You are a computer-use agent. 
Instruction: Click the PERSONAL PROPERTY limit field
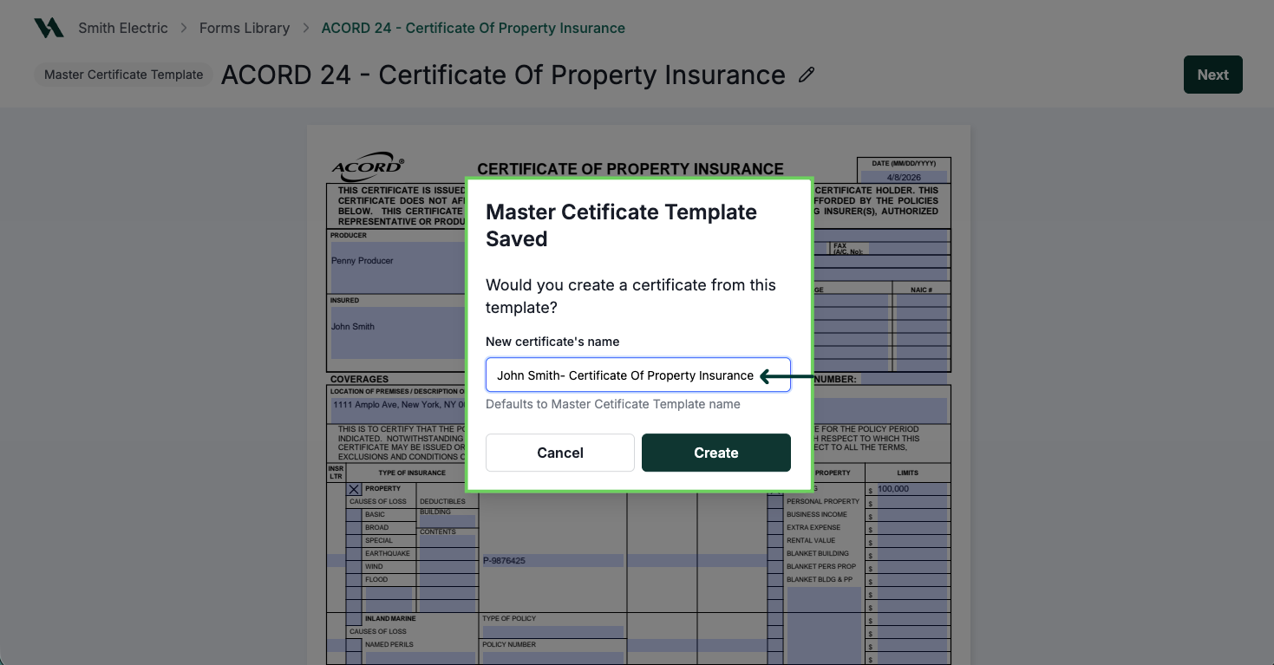coord(913,502)
